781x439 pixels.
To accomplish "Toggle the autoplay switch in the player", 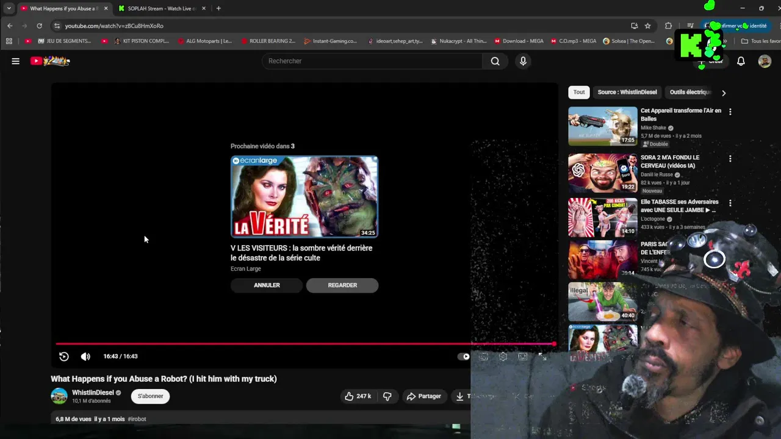I will (x=464, y=357).
